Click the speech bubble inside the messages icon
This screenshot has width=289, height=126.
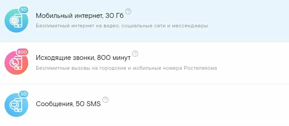point(13,105)
